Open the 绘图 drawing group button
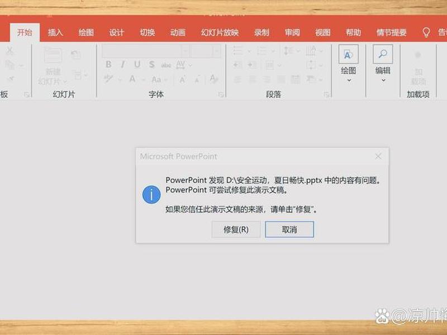The image size is (447, 335). click(x=348, y=63)
